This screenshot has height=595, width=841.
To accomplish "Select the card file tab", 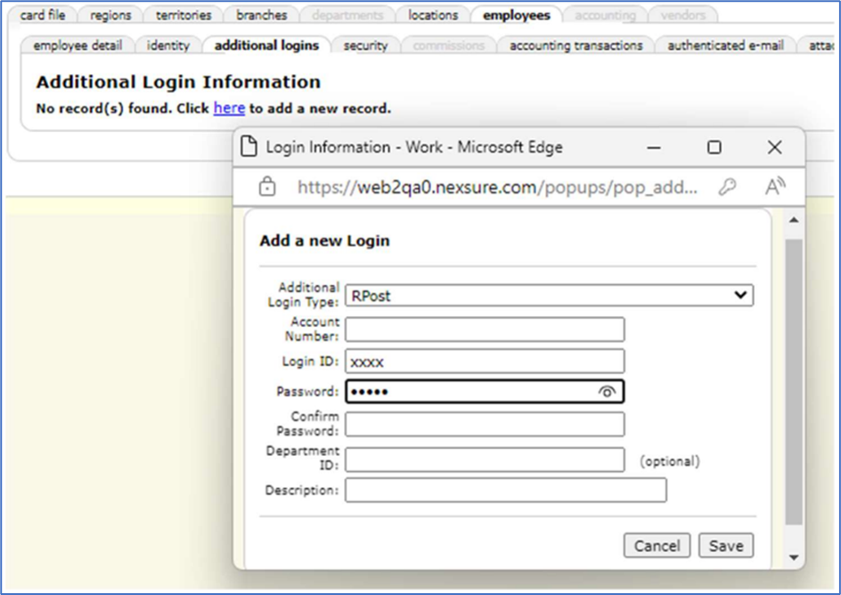I will point(41,14).
